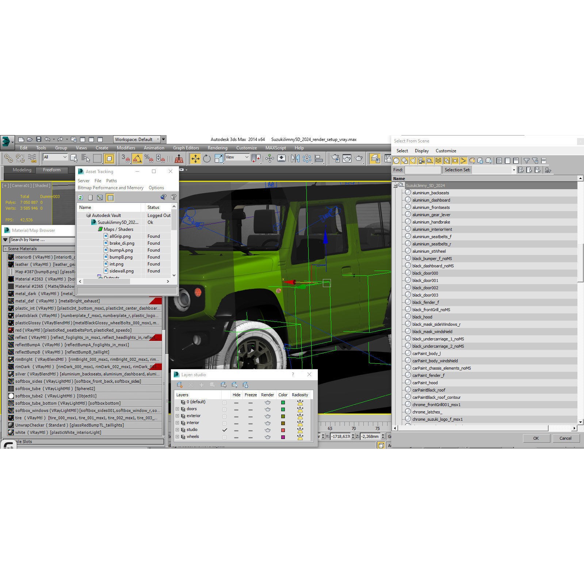Activate Select and Move tool
The height and width of the screenshot is (584, 584).
(195, 159)
